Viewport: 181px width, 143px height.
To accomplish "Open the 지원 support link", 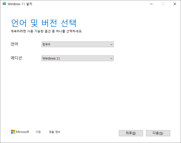I will (x=38, y=132).
